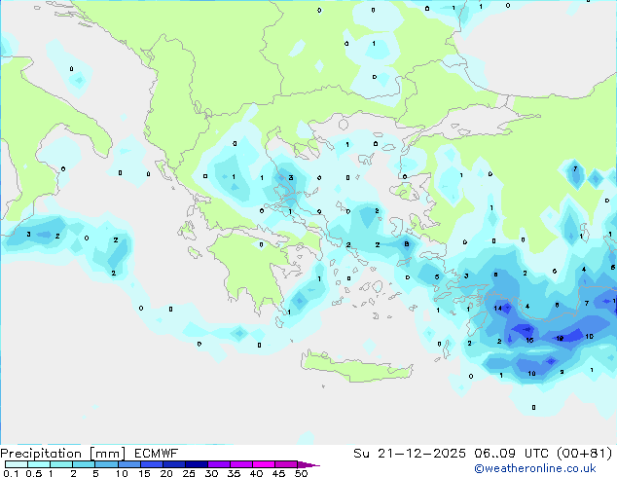The image size is (617, 477).
Task: Click the 'Precipitation [mm]' title text
Action: tap(62, 454)
